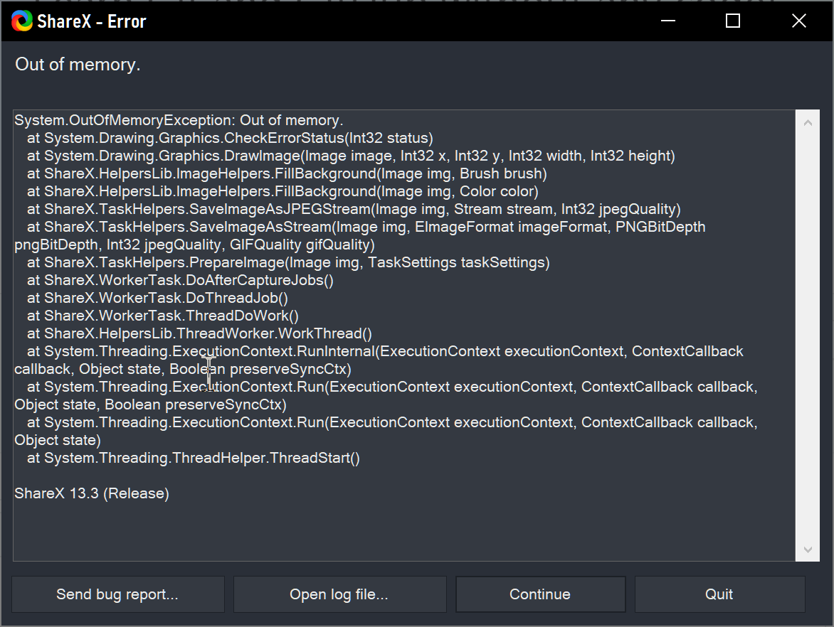Click Continue to dismiss the error
Viewport: 834px width, 627px height.
tap(540, 594)
